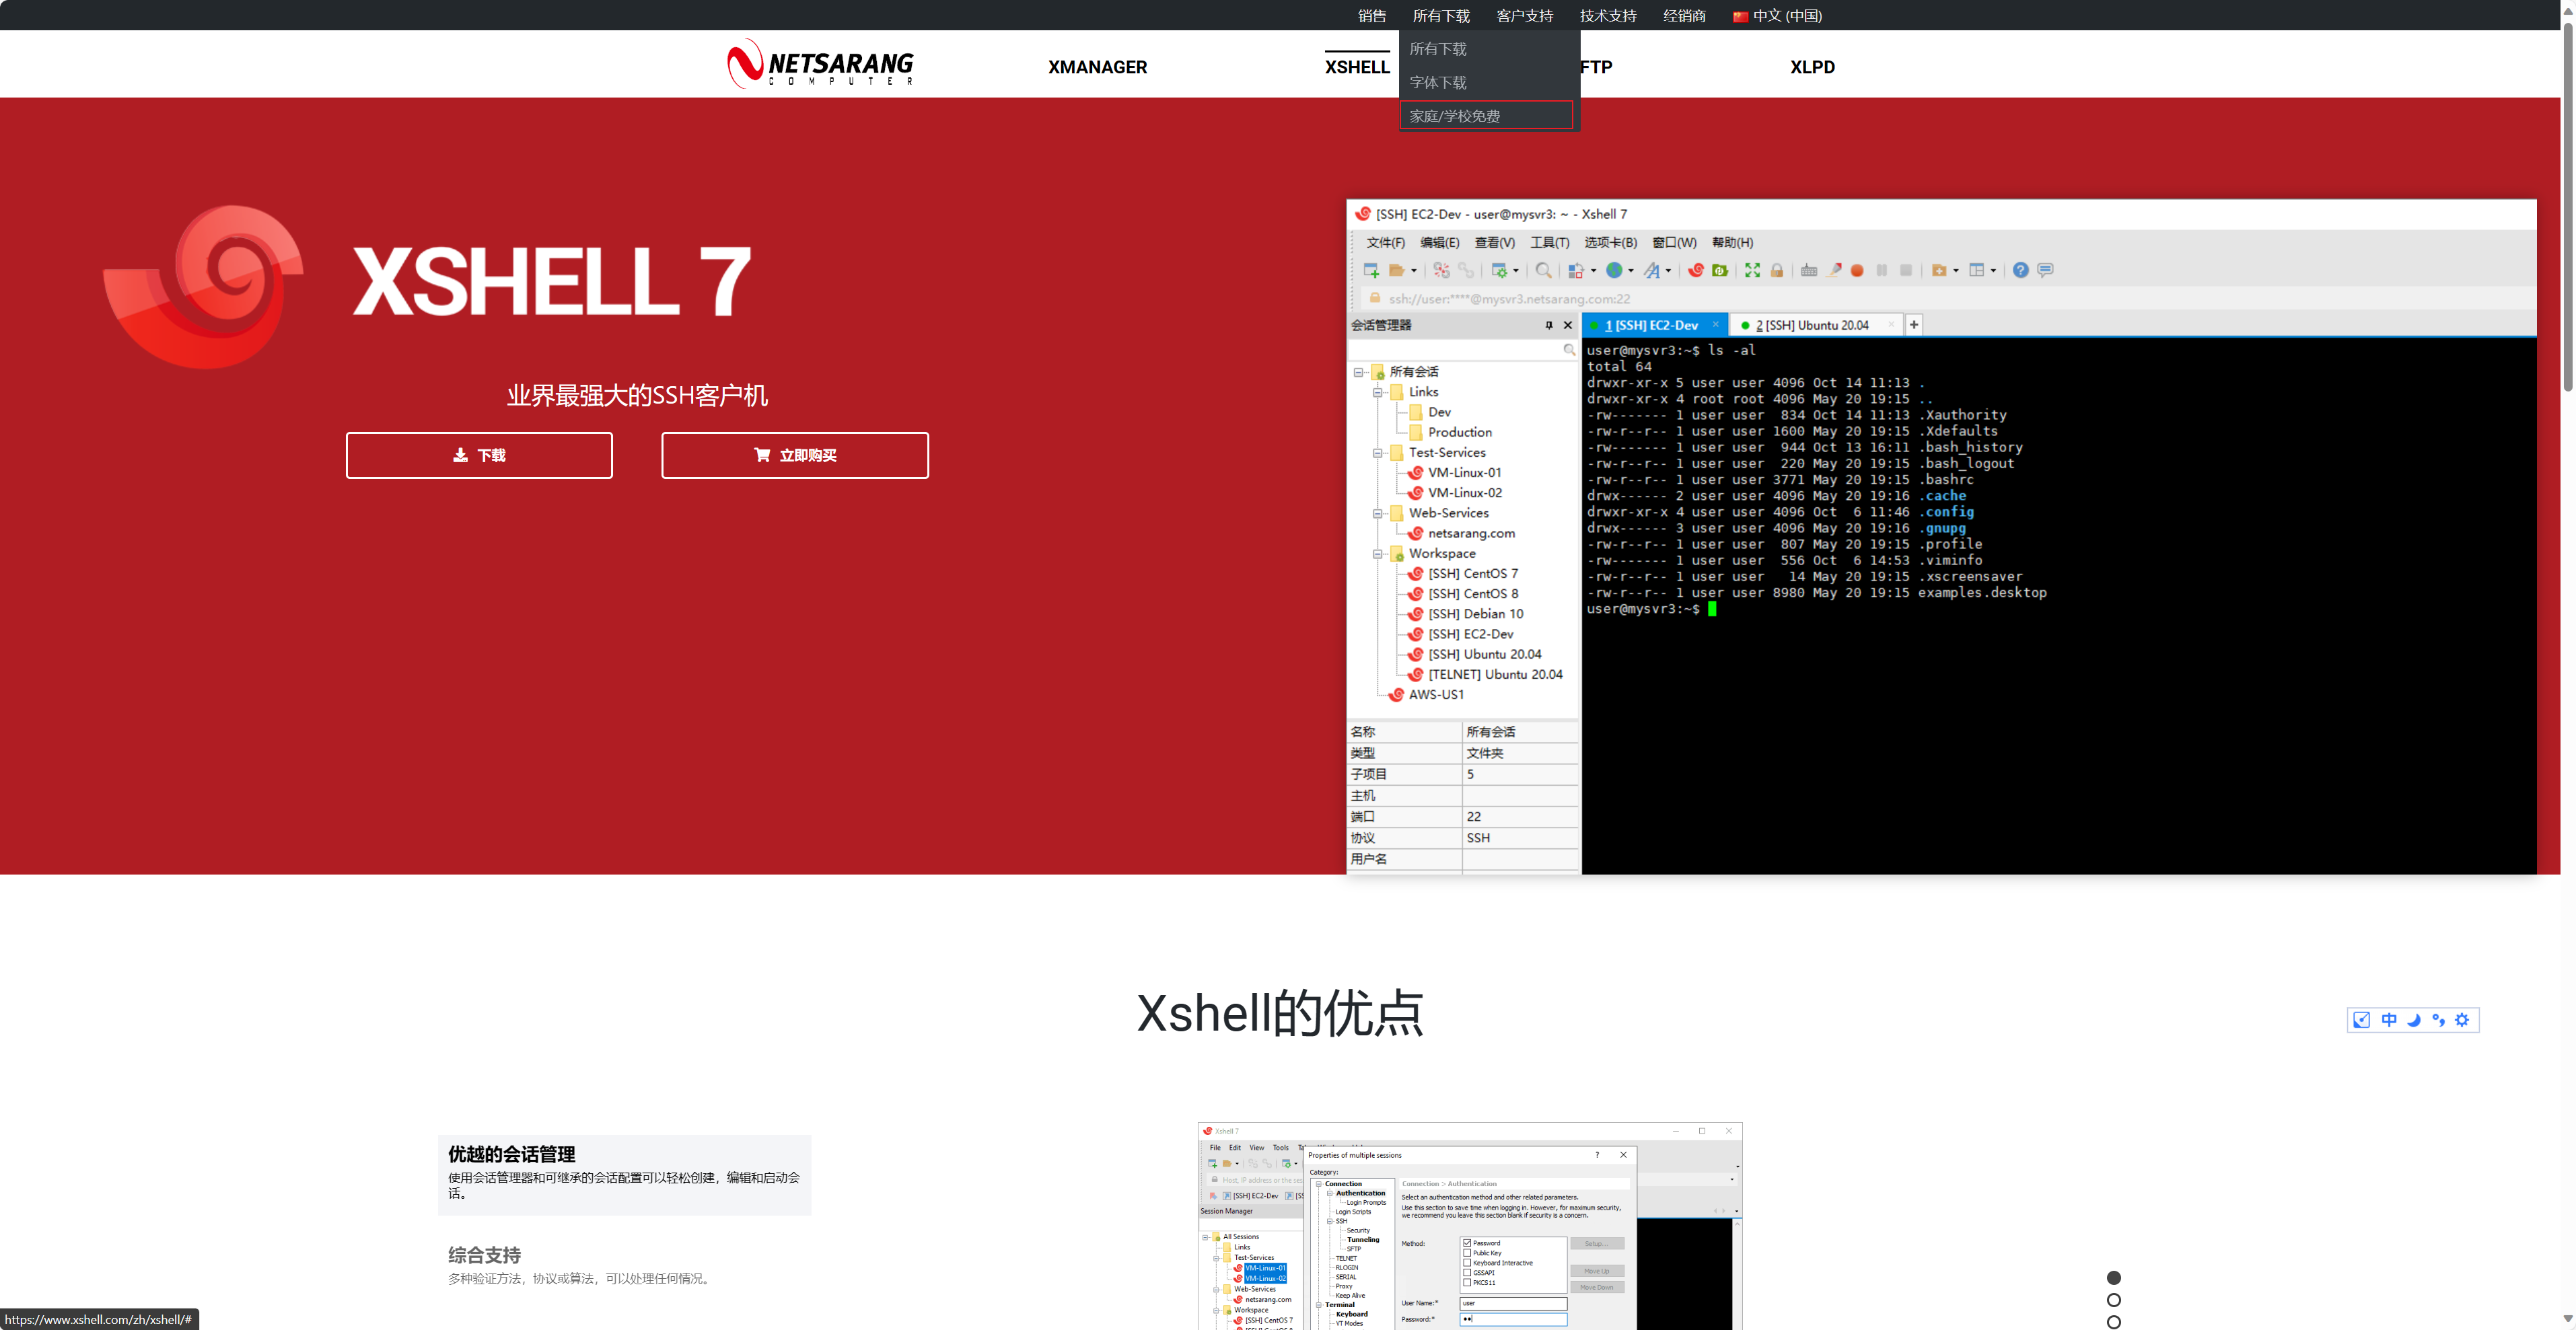Click the NetSarang Computer logo

pyautogui.click(x=820, y=64)
